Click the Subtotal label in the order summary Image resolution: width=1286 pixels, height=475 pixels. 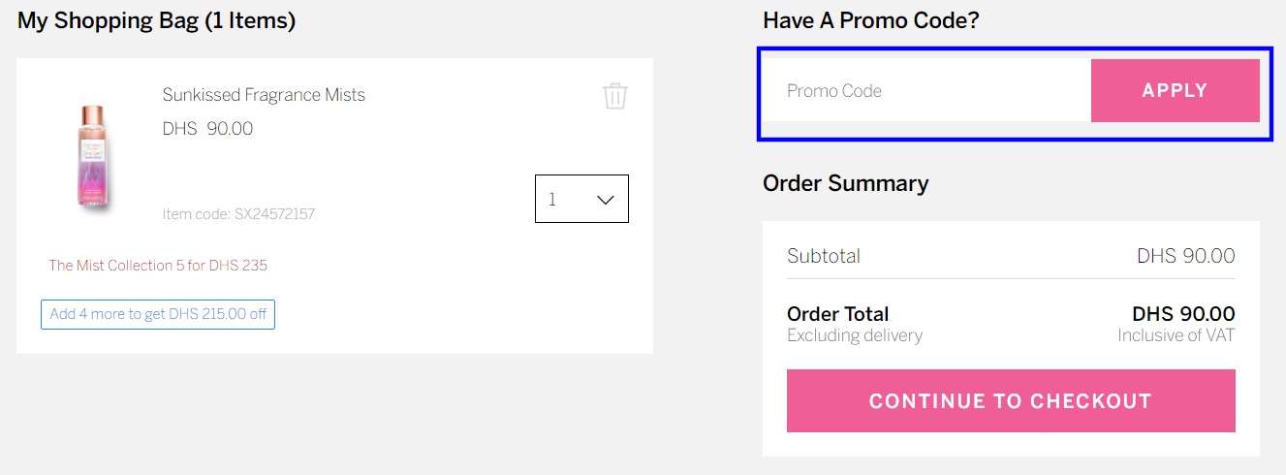point(823,256)
